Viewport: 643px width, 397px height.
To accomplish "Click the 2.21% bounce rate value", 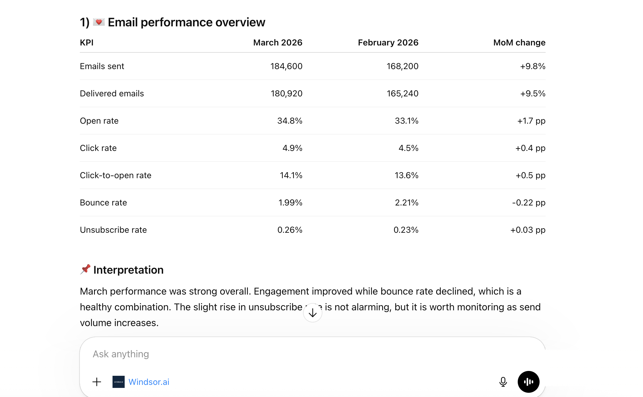I will [406, 202].
